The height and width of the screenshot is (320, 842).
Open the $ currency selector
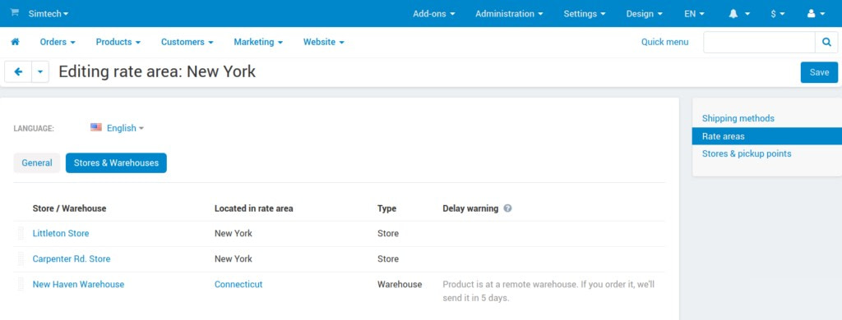pyautogui.click(x=778, y=14)
